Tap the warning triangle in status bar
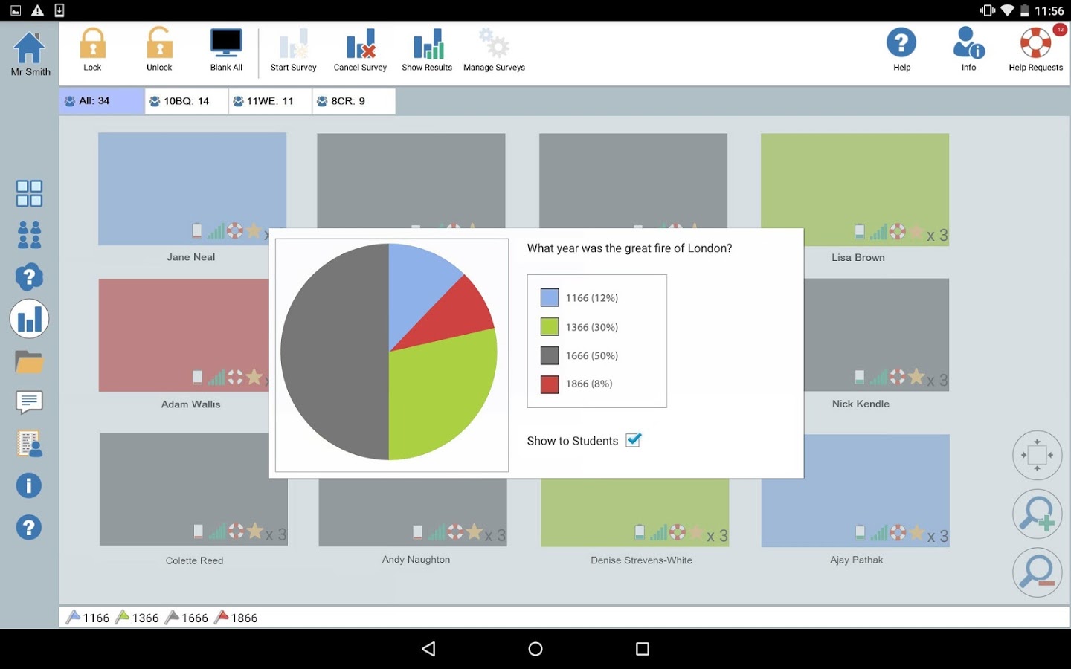 coord(37,10)
